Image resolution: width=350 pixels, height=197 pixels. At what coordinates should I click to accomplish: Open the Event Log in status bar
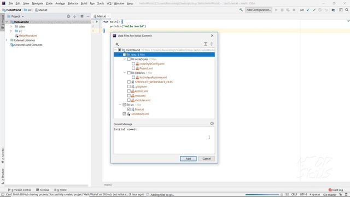[335, 190]
